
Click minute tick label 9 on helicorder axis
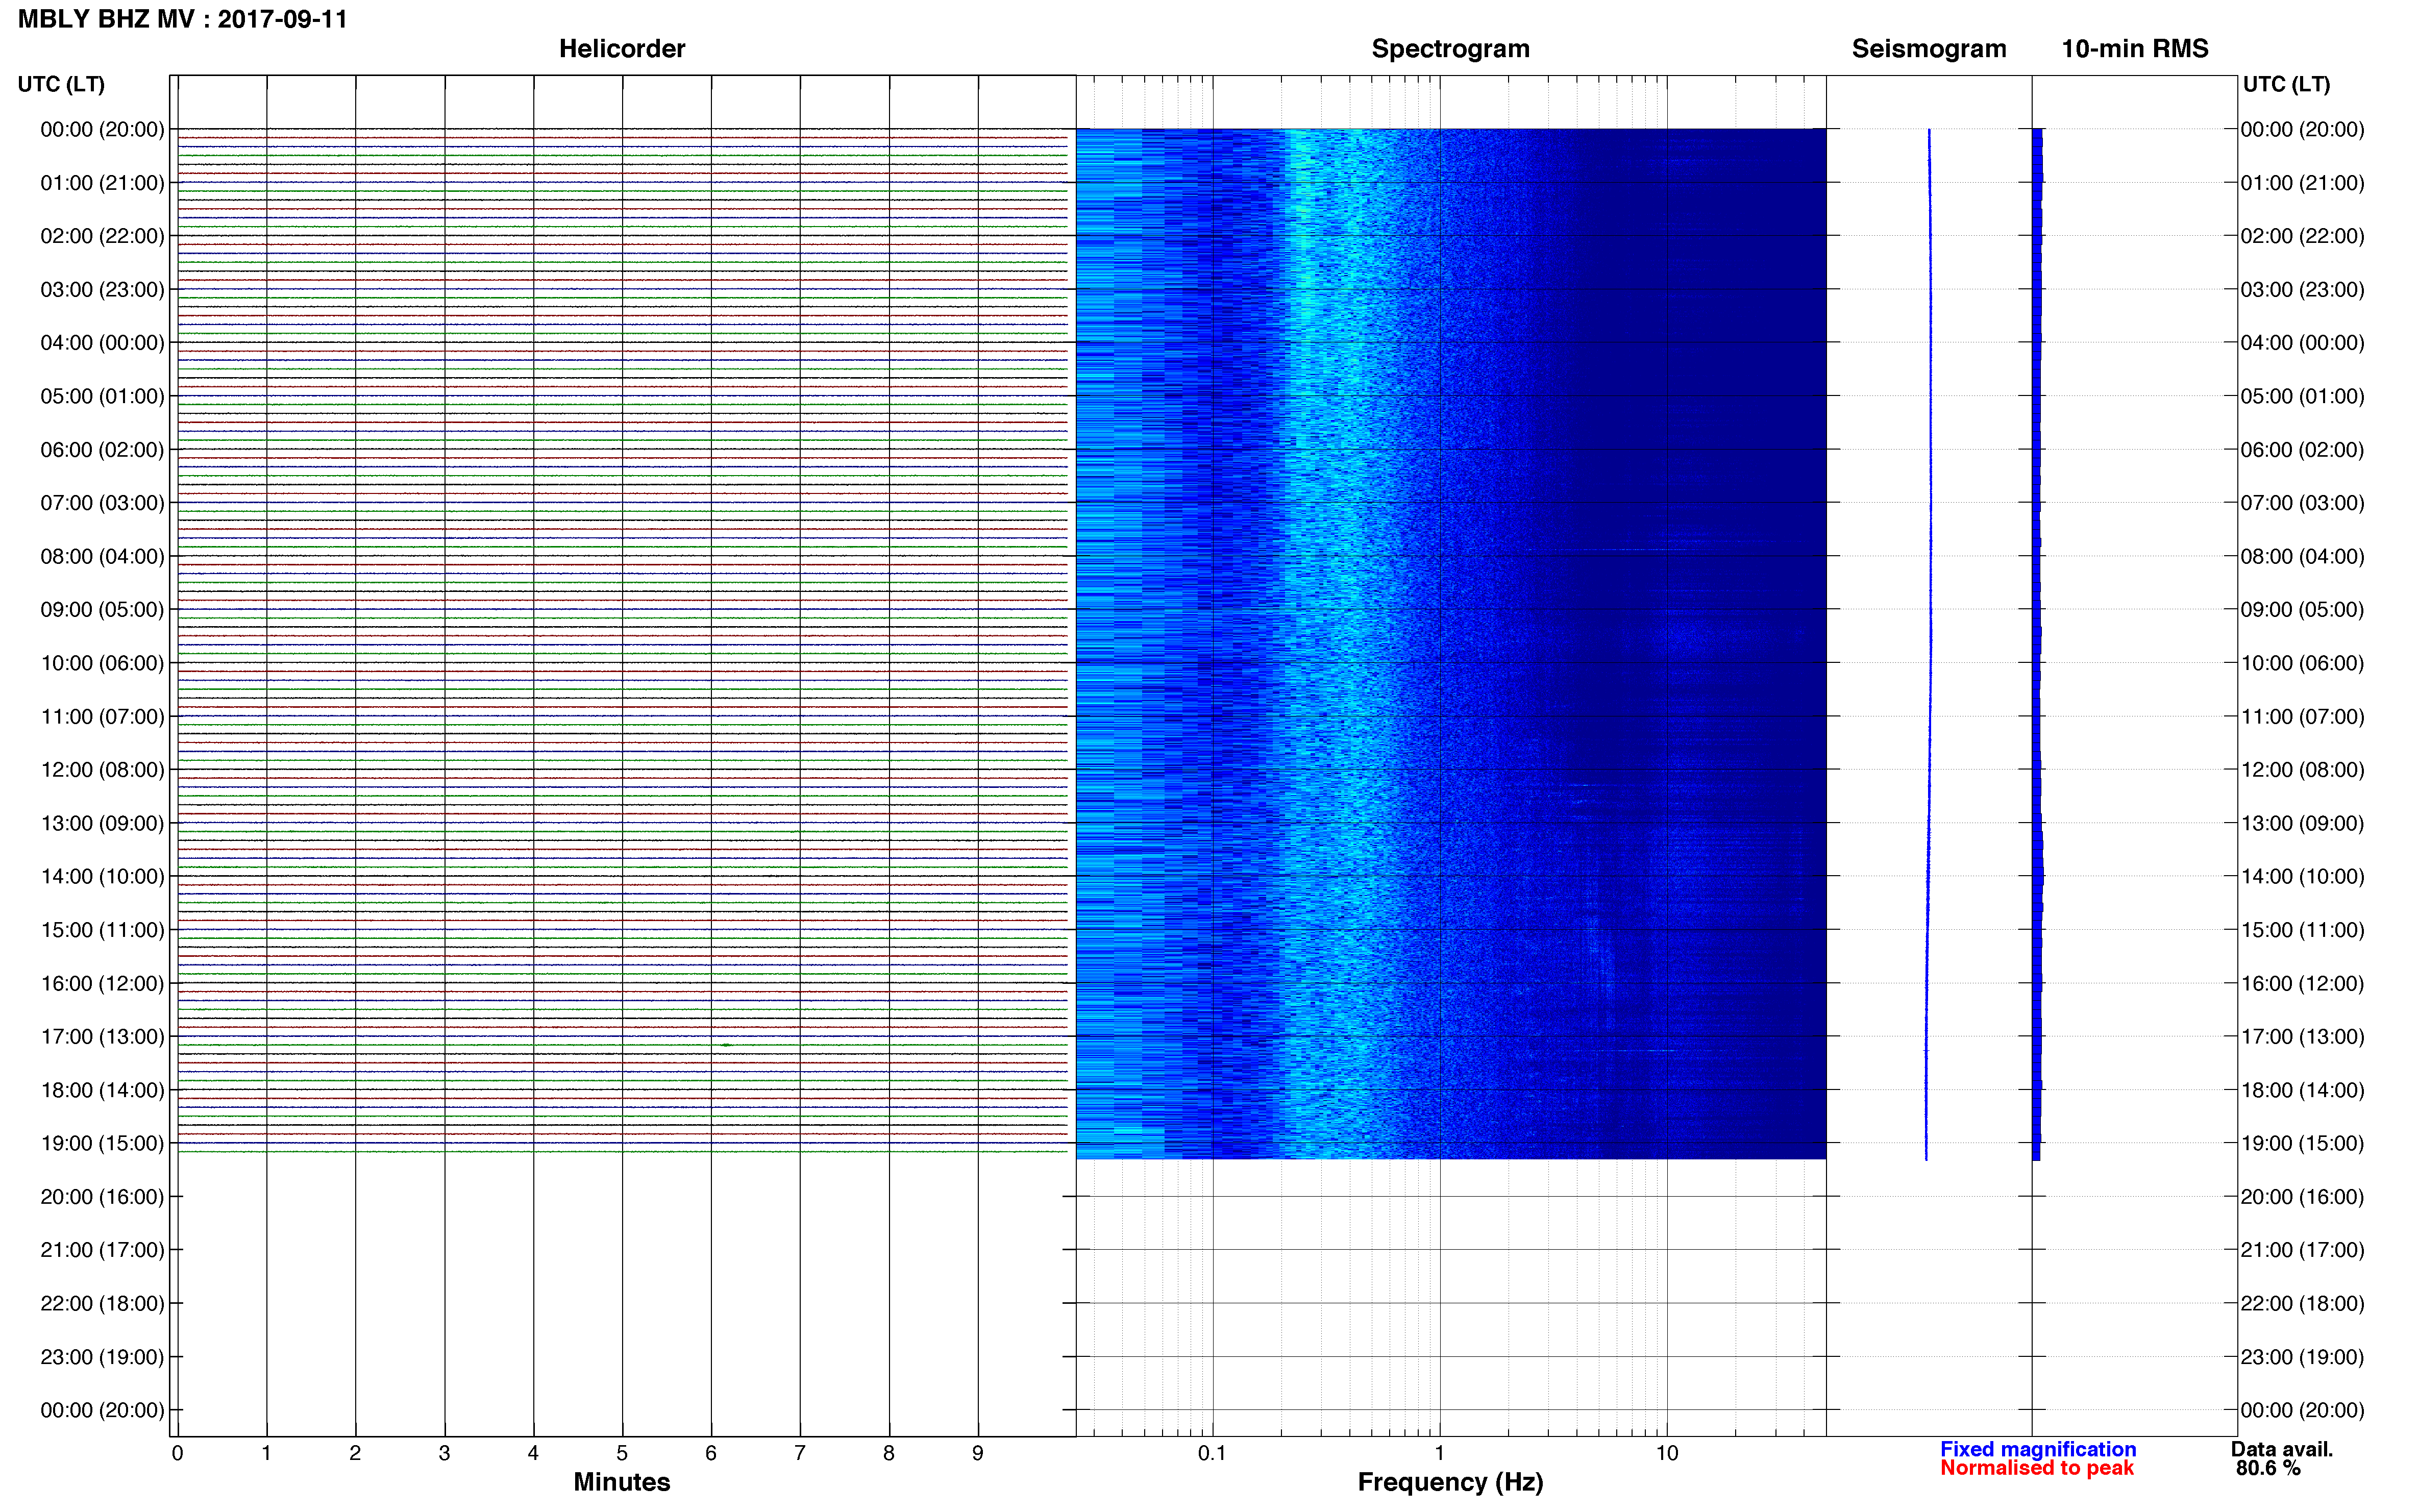(978, 1454)
